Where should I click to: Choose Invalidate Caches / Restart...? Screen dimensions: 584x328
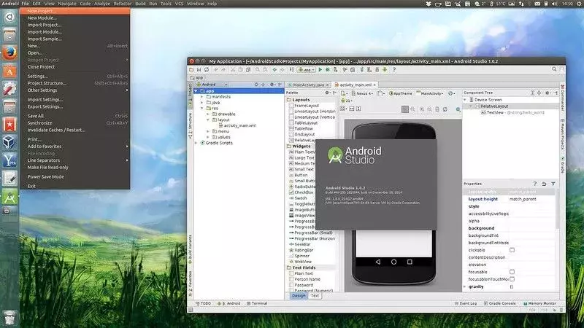[75, 130]
